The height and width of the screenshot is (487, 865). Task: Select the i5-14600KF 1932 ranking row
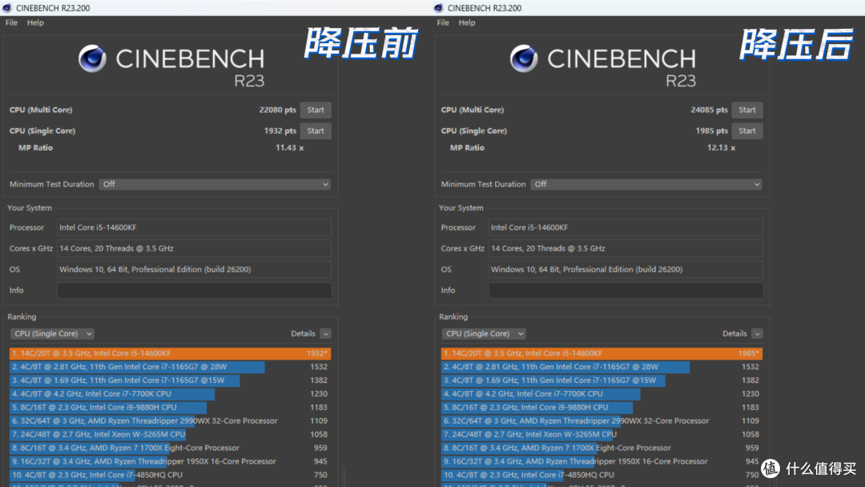click(x=170, y=353)
